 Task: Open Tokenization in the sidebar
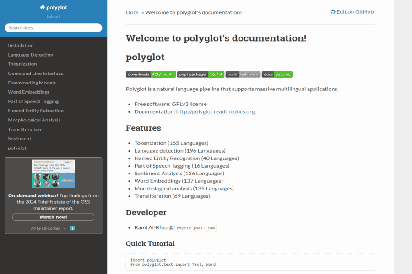coord(22,64)
